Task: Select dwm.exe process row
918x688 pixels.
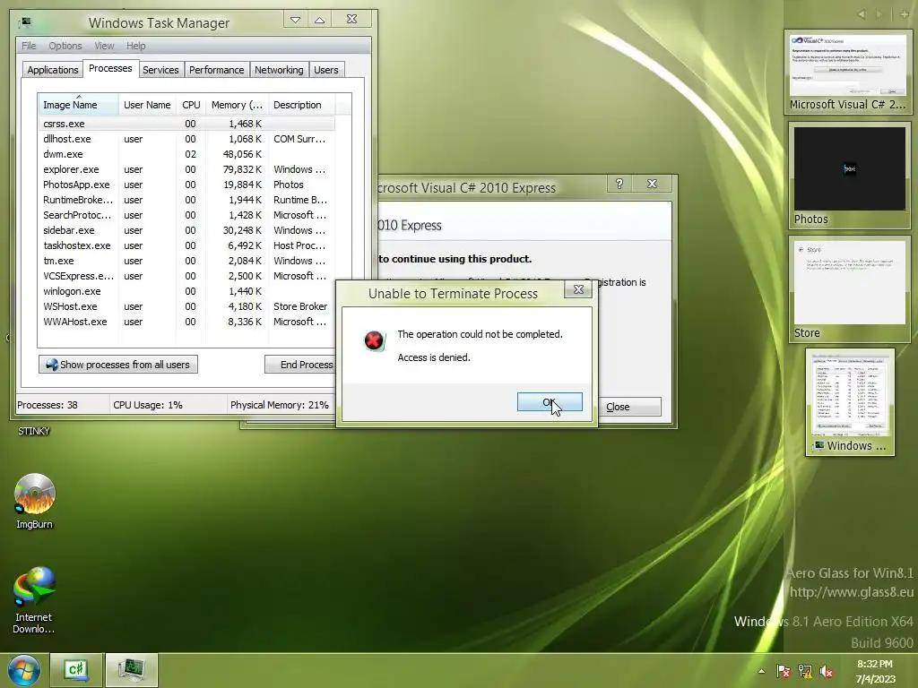Action: [x=187, y=154]
